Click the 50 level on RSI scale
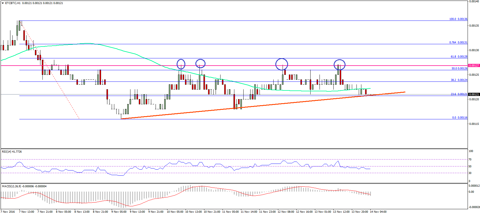The height and width of the screenshot is (215, 480). point(470,166)
